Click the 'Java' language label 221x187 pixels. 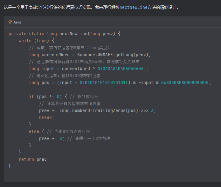point(17,22)
